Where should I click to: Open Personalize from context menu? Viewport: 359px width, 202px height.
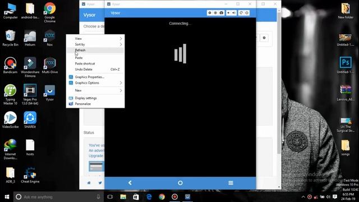coord(95,104)
